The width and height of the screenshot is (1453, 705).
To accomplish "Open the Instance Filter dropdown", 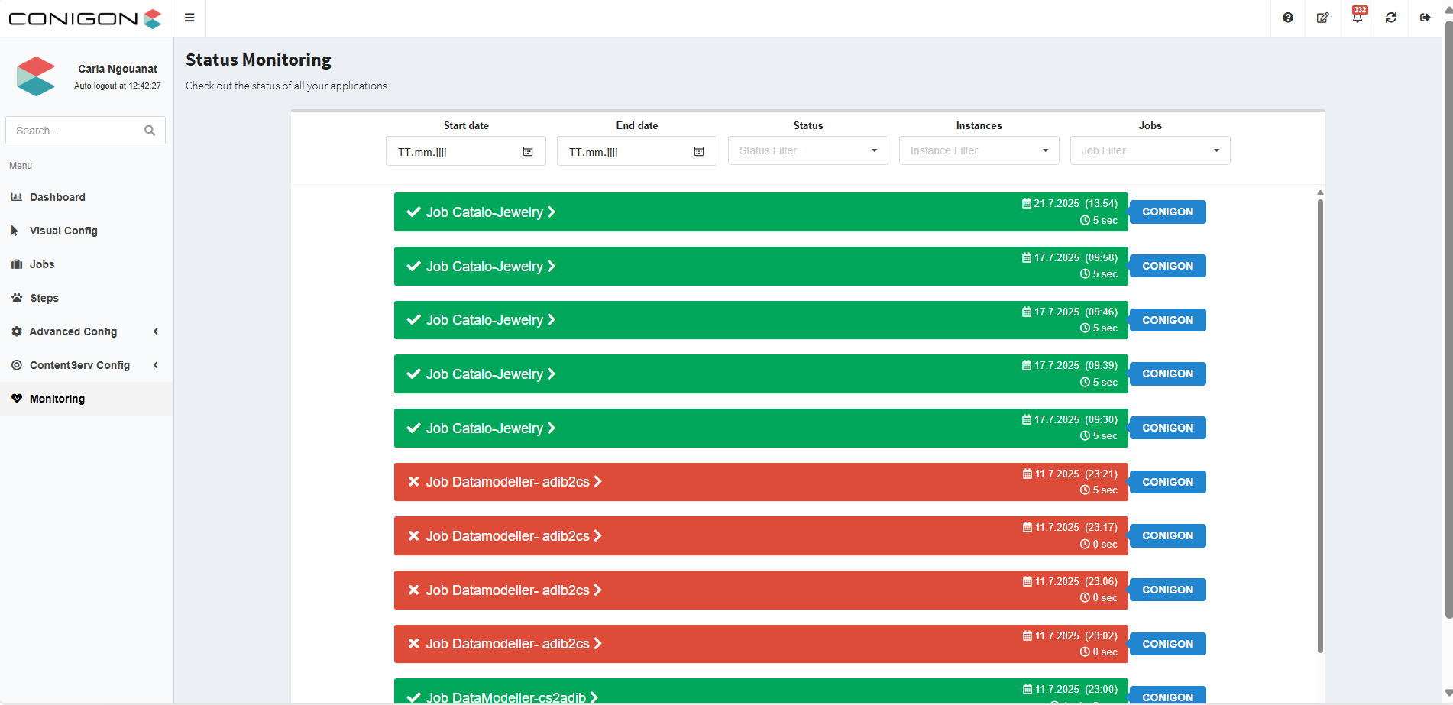I will (979, 150).
